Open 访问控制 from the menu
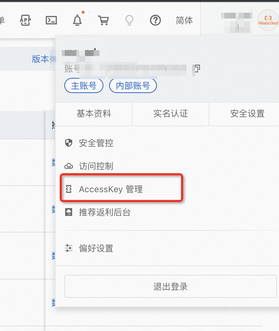The width and height of the screenshot is (279, 331). (x=96, y=166)
